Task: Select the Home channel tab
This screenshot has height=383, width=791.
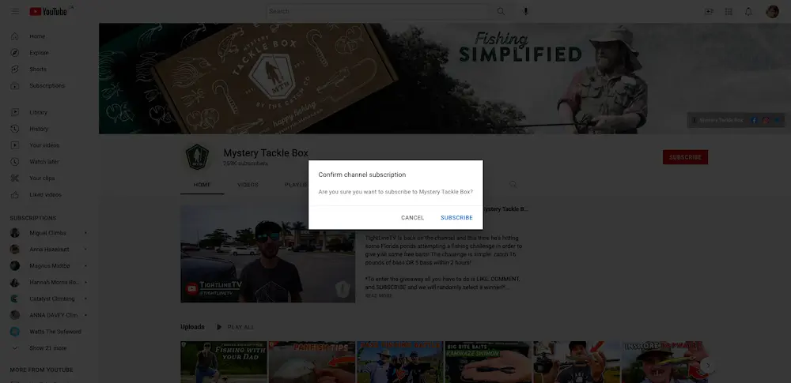Action: [x=202, y=185]
